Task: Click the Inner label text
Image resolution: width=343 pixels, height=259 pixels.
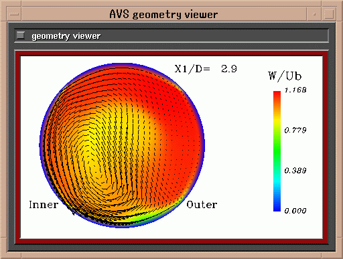Action: pos(44,205)
